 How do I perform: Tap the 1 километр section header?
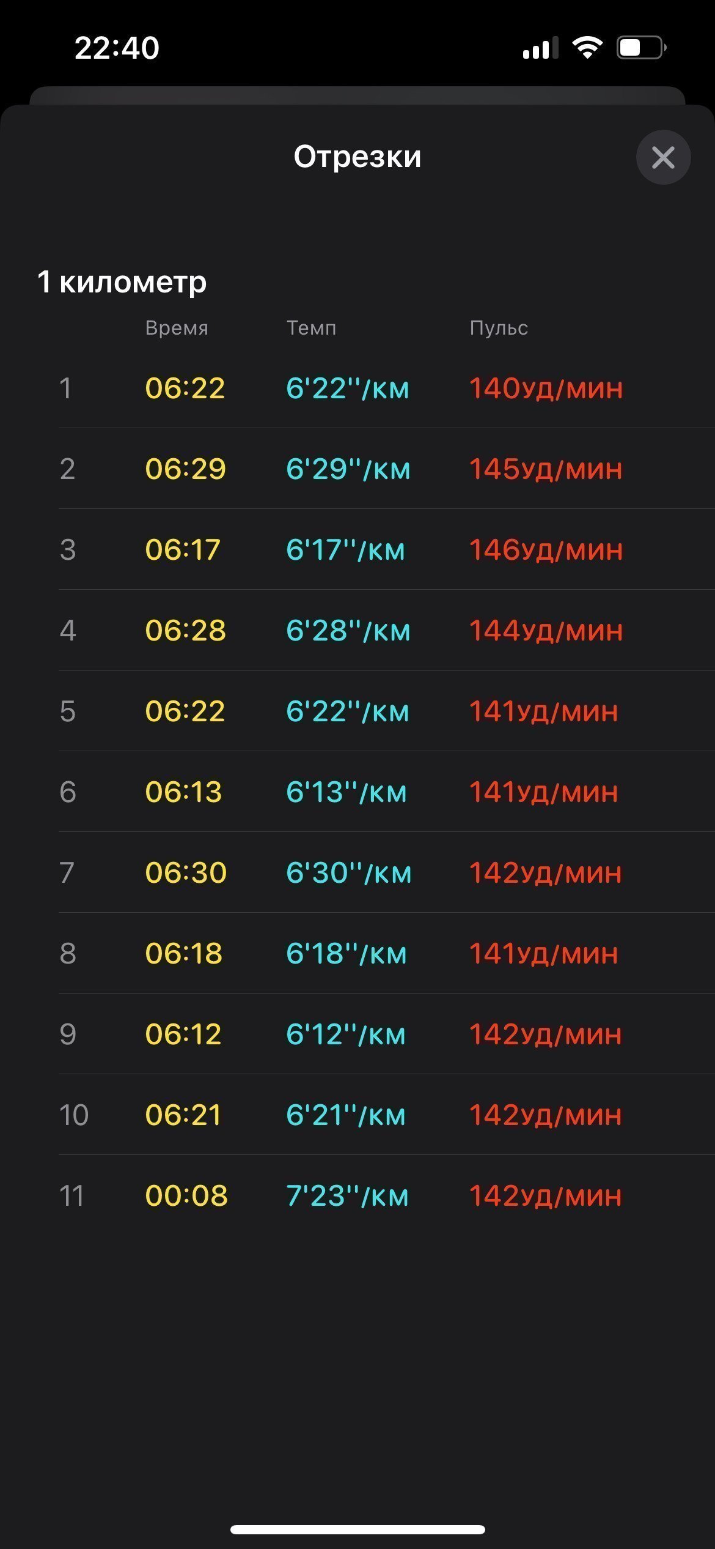click(122, 282)
